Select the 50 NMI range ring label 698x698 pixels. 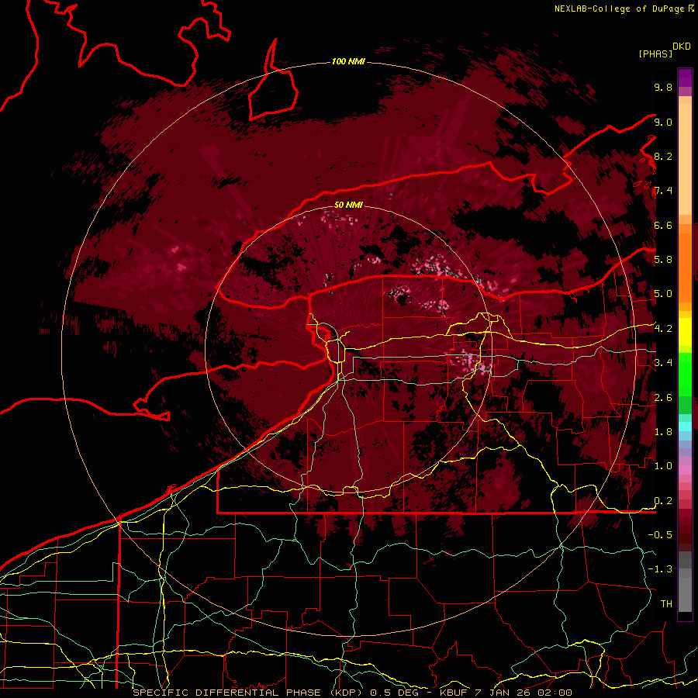point(348,205)
